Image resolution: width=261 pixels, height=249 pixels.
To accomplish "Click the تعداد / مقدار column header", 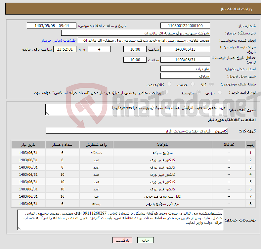I will (x=62, y=145).
